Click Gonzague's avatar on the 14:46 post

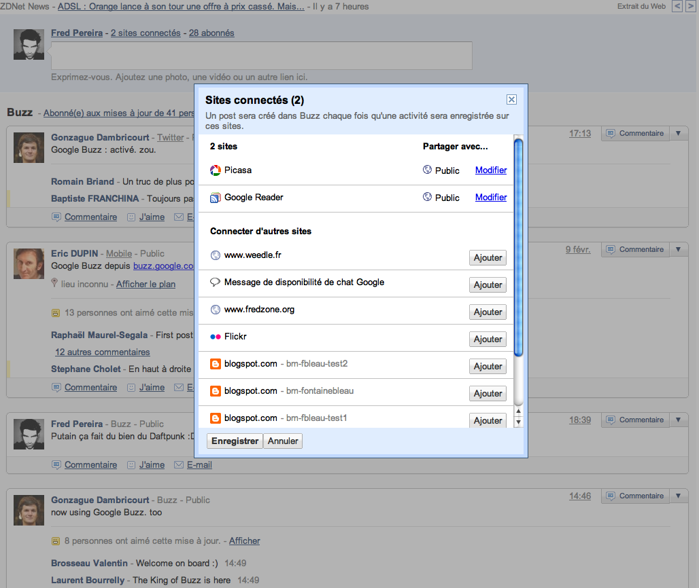click(x=29, y=510)
